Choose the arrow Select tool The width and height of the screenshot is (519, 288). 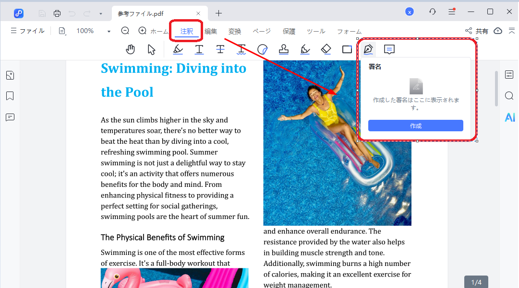click(x=152, y=49)
